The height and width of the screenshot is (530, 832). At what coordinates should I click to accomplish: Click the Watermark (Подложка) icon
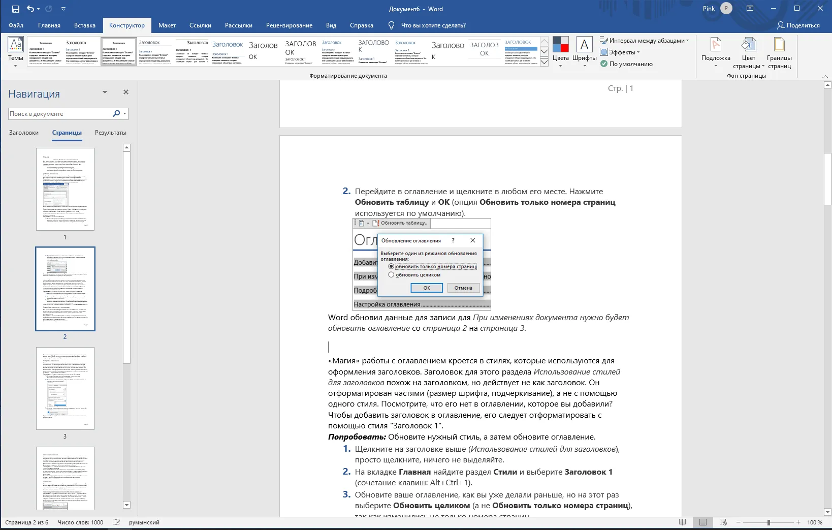pos(716,51)
